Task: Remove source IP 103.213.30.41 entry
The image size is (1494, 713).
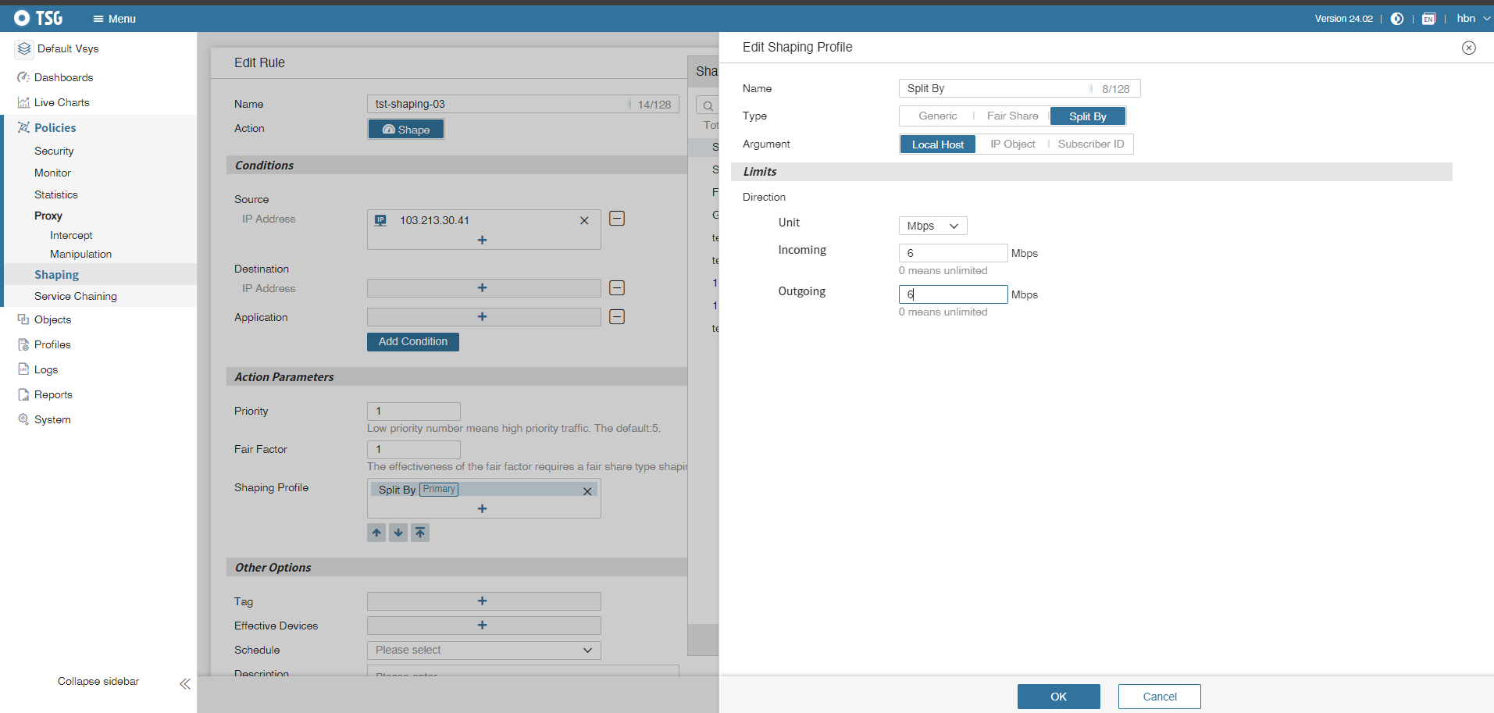Action: [584, 221]
